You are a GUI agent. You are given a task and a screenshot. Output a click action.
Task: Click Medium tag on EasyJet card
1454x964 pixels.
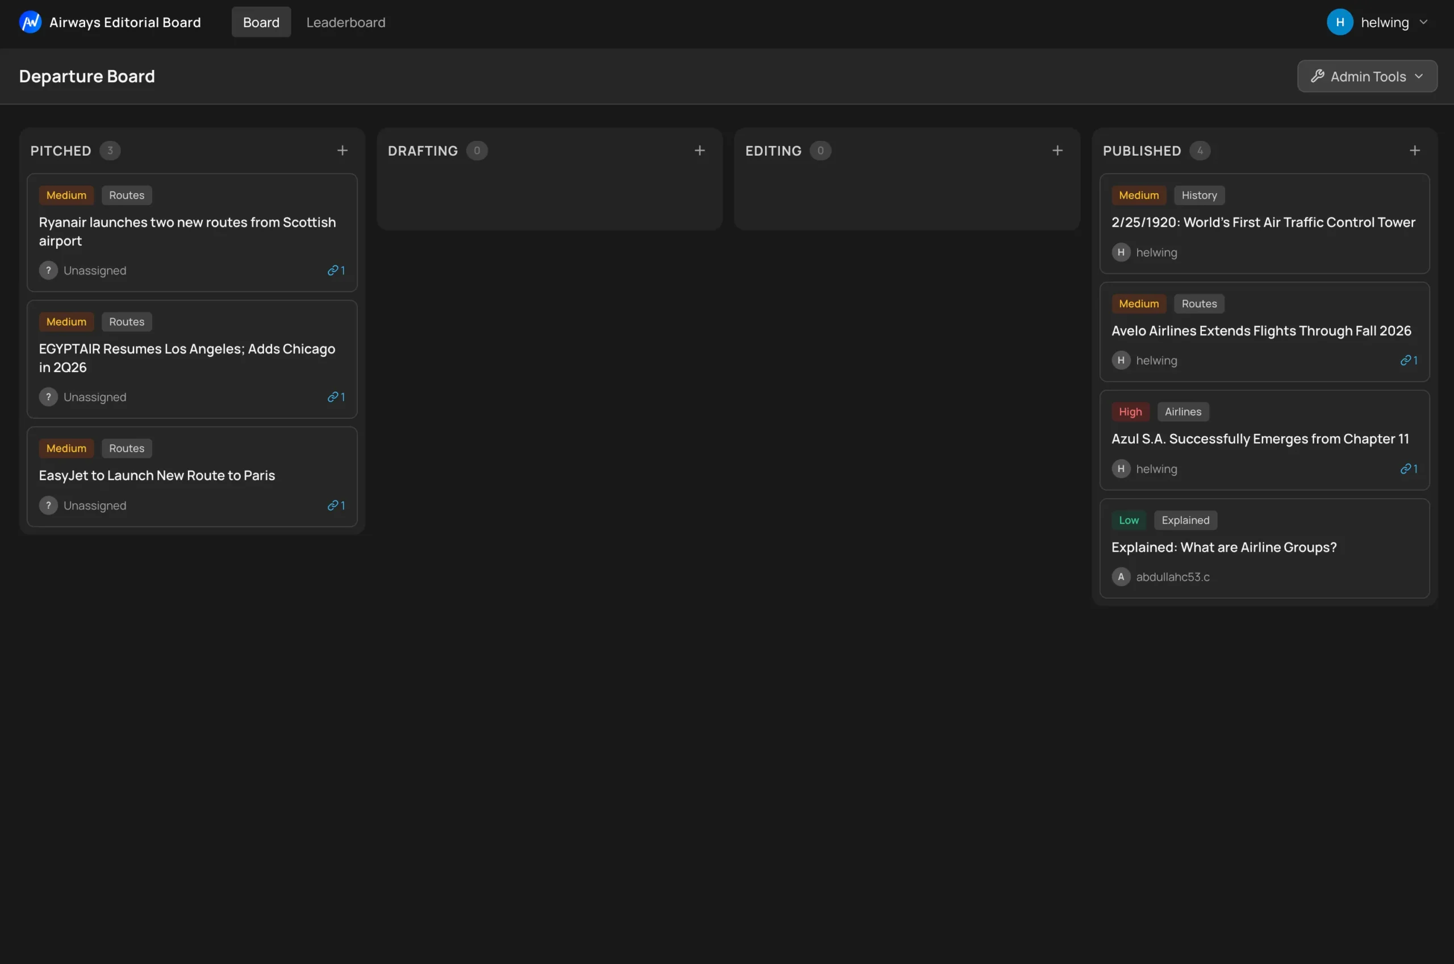click(66, 449)
